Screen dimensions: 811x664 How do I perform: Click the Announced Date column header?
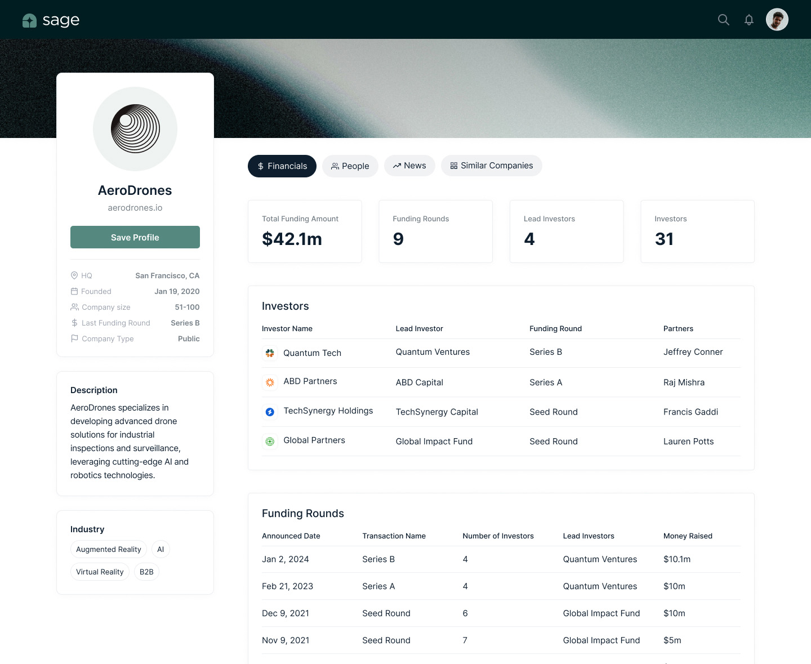[x=291, y=536]
